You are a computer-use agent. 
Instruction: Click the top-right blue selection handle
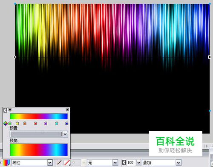tap(210, 3)
